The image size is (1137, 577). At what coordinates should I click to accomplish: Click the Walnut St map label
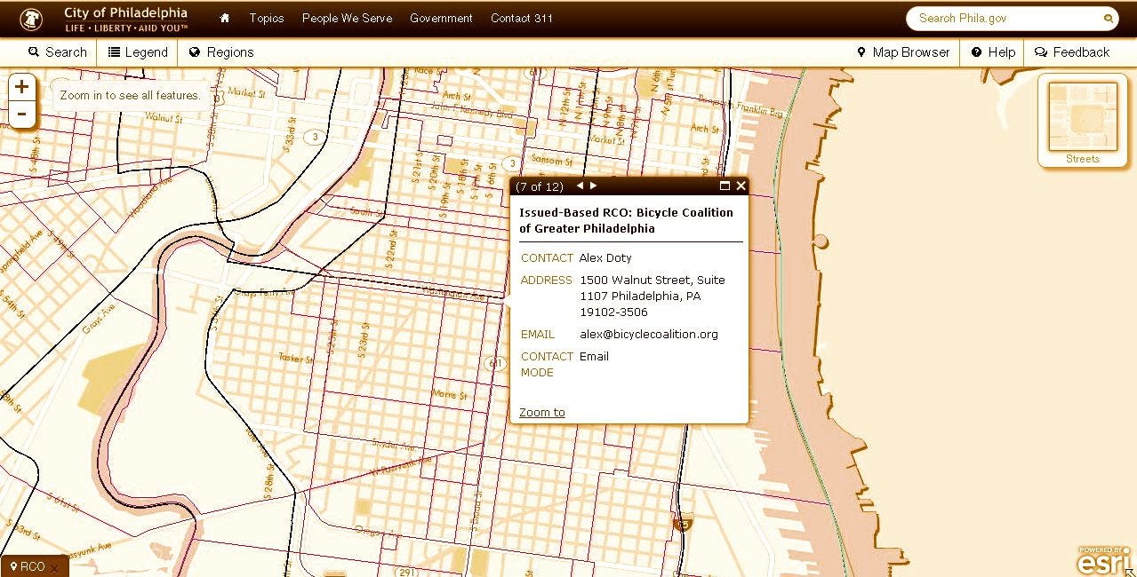pyautogui.click(x=164, y=116)
